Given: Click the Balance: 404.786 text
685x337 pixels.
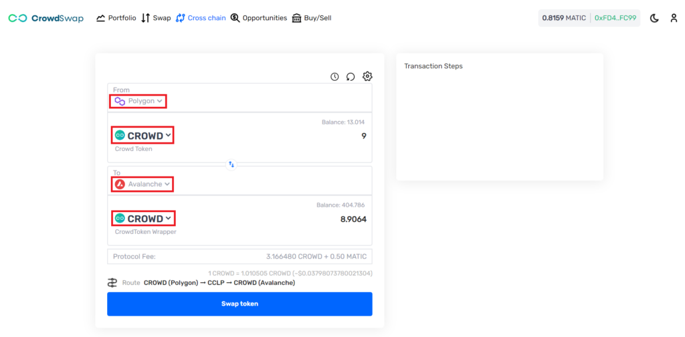Looking at the screenshot, I should 340,205.
